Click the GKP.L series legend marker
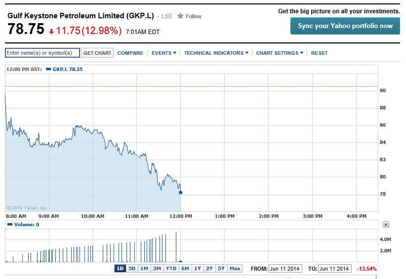This screenshot has height=279, width=406. point(48,70)
